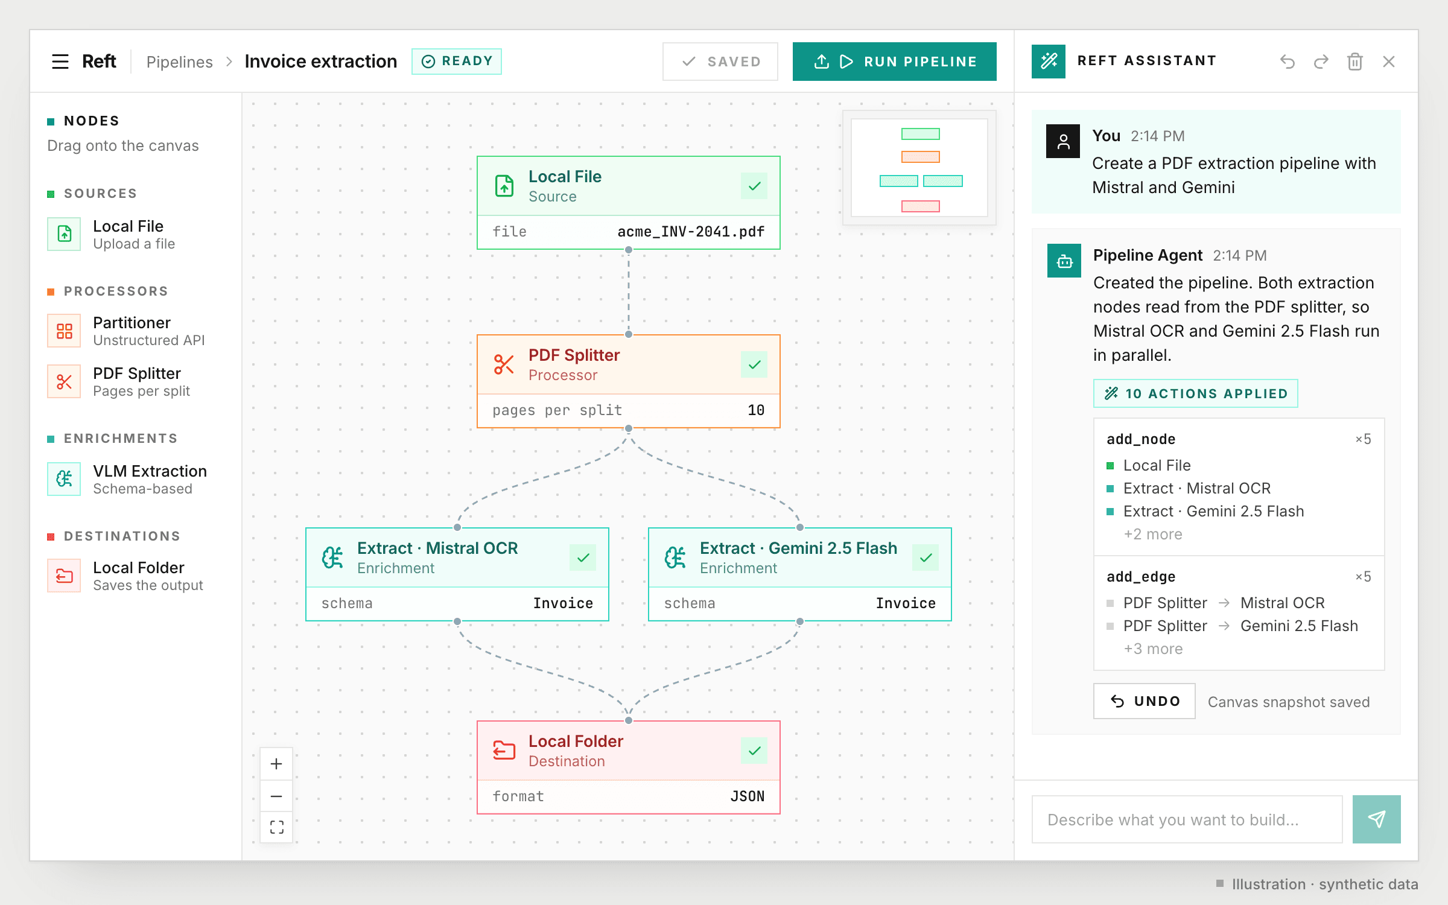Undo last assistant action in header
Image resolution: width=1448 pixels, height=905 pixels.
tap(1288, 62)
